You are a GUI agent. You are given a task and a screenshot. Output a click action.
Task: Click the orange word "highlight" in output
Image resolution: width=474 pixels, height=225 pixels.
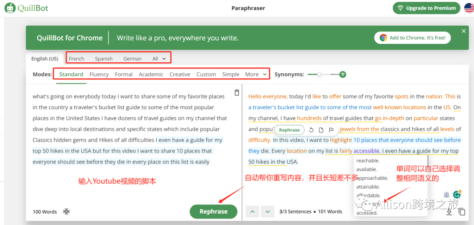click(341, 140)
